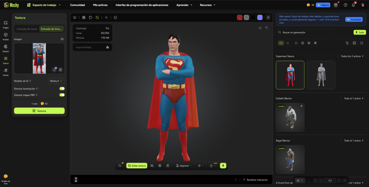Toggle Eliminar iluminación switch
The image size is (369, 187).
tap(62, 89)
